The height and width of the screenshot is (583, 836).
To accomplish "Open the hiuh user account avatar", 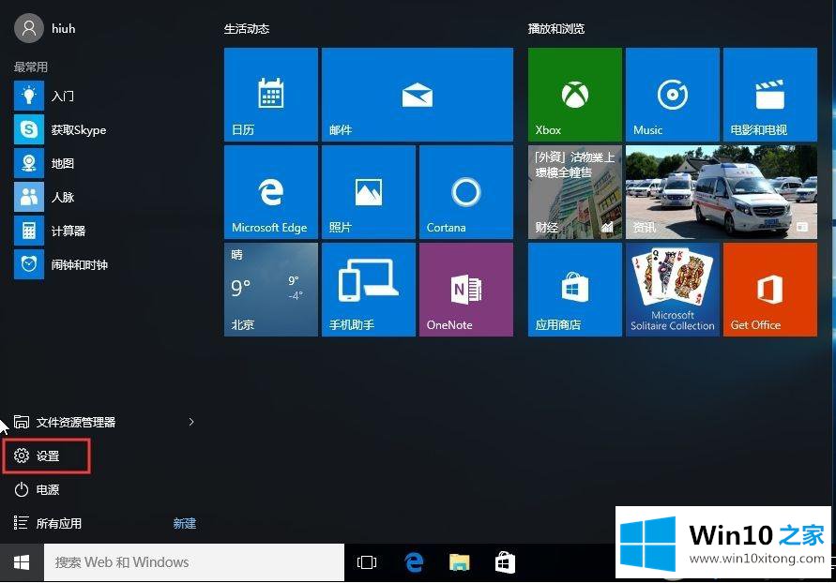I will [x=29, y=28].
